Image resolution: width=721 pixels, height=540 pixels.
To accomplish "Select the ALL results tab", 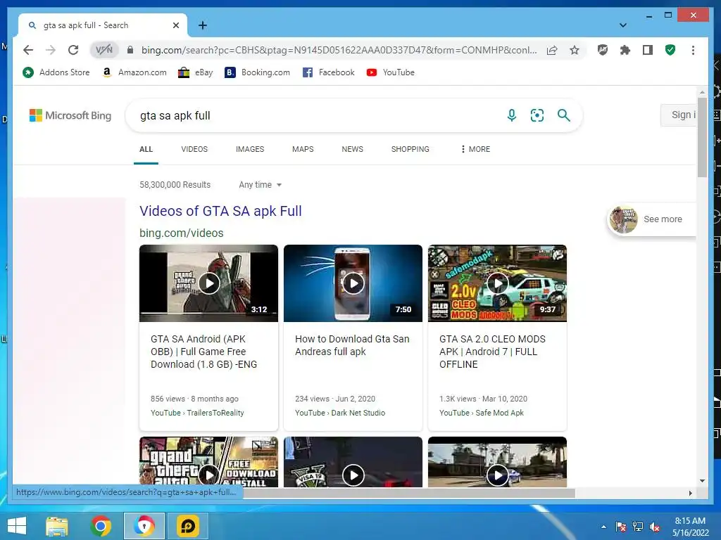I will 146,149.
